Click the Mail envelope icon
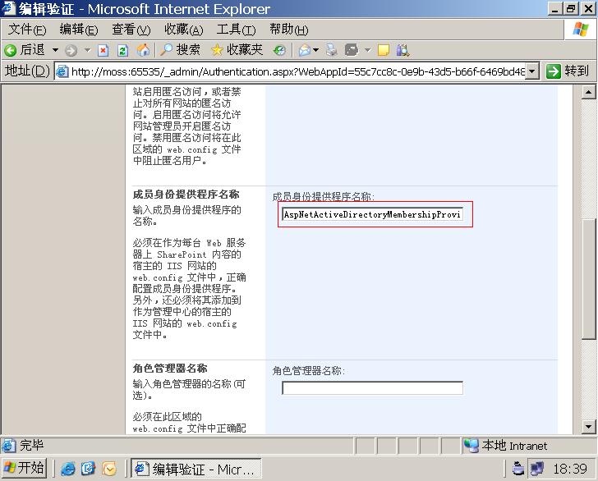This screenshot has width=598, height=481. pos(304,50)
